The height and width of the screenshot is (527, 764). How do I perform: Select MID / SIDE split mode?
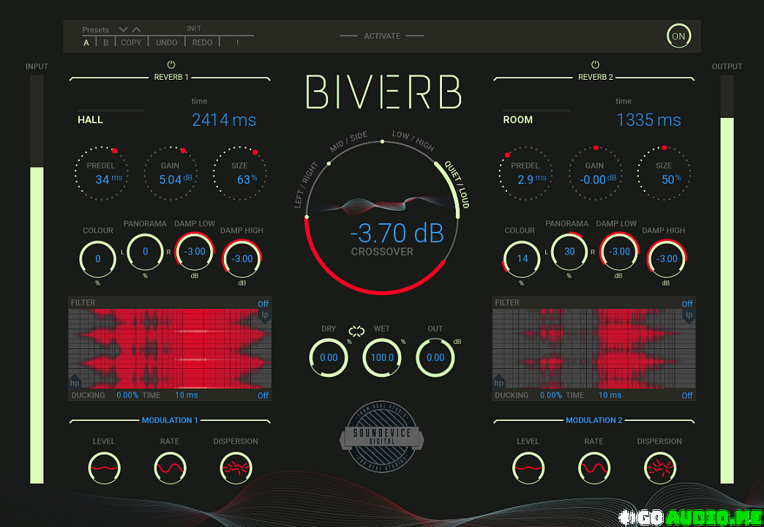348,141
